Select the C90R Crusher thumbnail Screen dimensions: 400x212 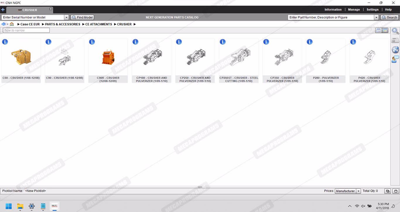point(108,57)
